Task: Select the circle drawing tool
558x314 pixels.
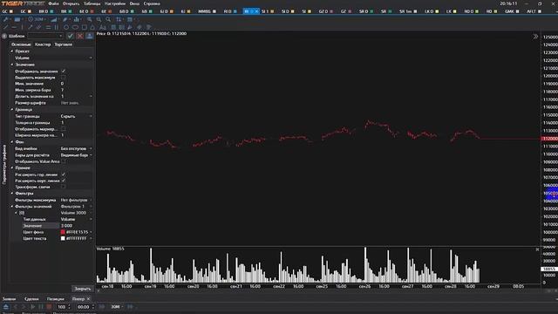Action: click(66, 27)
